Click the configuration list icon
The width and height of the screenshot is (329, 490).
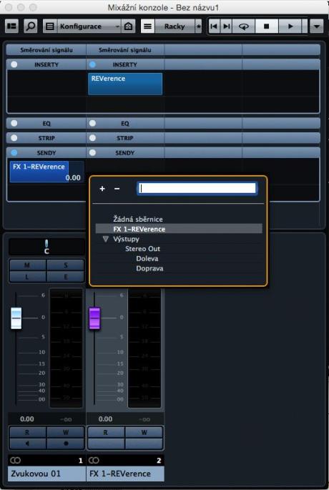(49, 26)
